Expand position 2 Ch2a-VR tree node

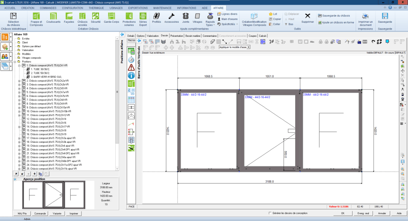click(20, 81)
